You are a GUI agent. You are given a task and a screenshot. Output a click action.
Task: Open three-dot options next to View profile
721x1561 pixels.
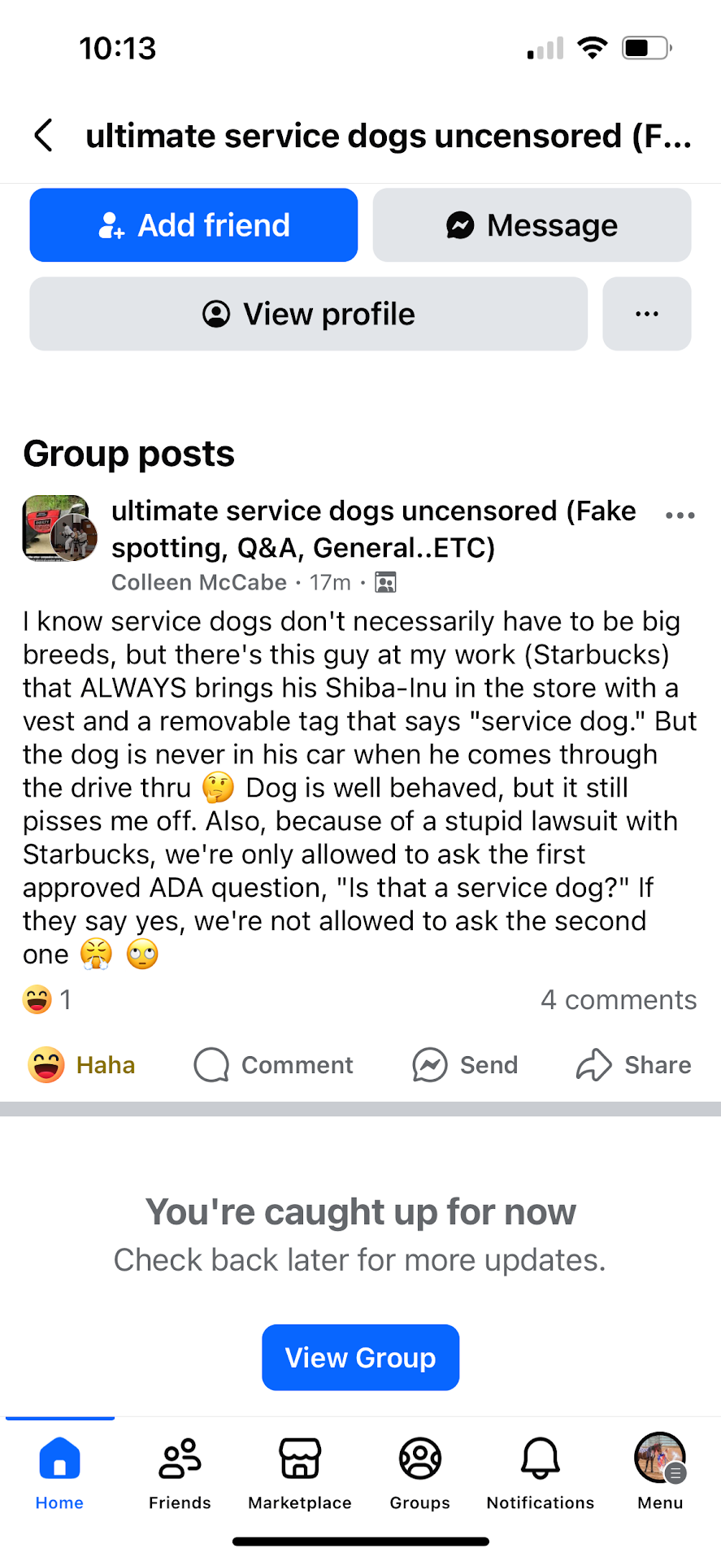(x=646, y=314)
